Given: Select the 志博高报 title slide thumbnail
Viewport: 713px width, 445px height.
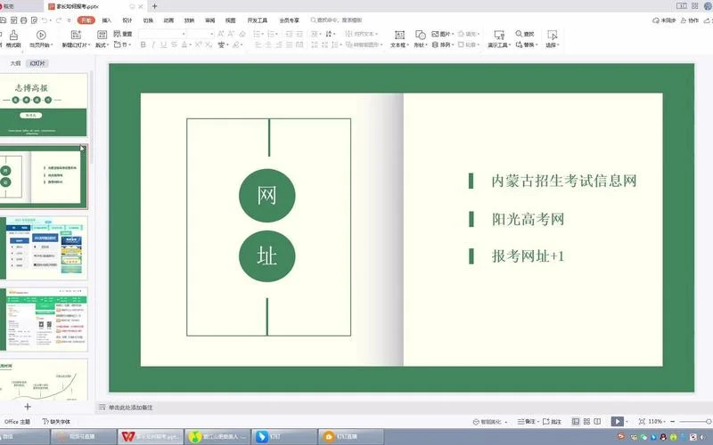Looking at the screenshot, I should [43, 105].
